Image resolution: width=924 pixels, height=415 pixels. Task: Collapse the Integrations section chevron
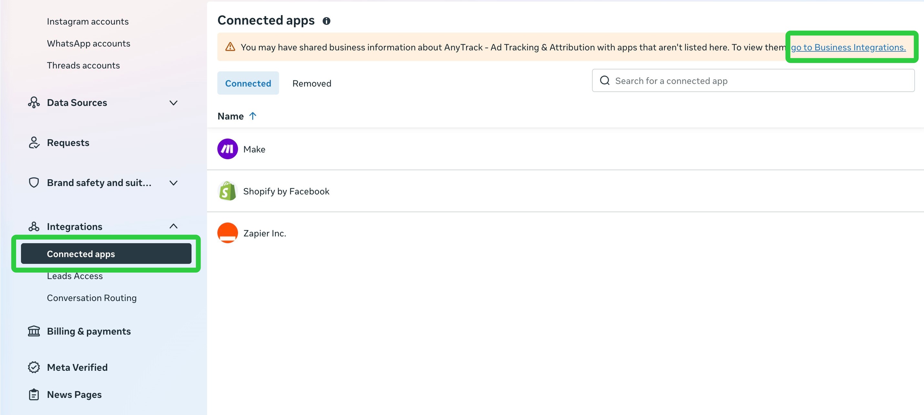173,226
